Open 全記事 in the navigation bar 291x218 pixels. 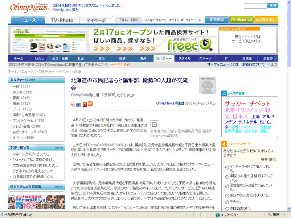268,58
